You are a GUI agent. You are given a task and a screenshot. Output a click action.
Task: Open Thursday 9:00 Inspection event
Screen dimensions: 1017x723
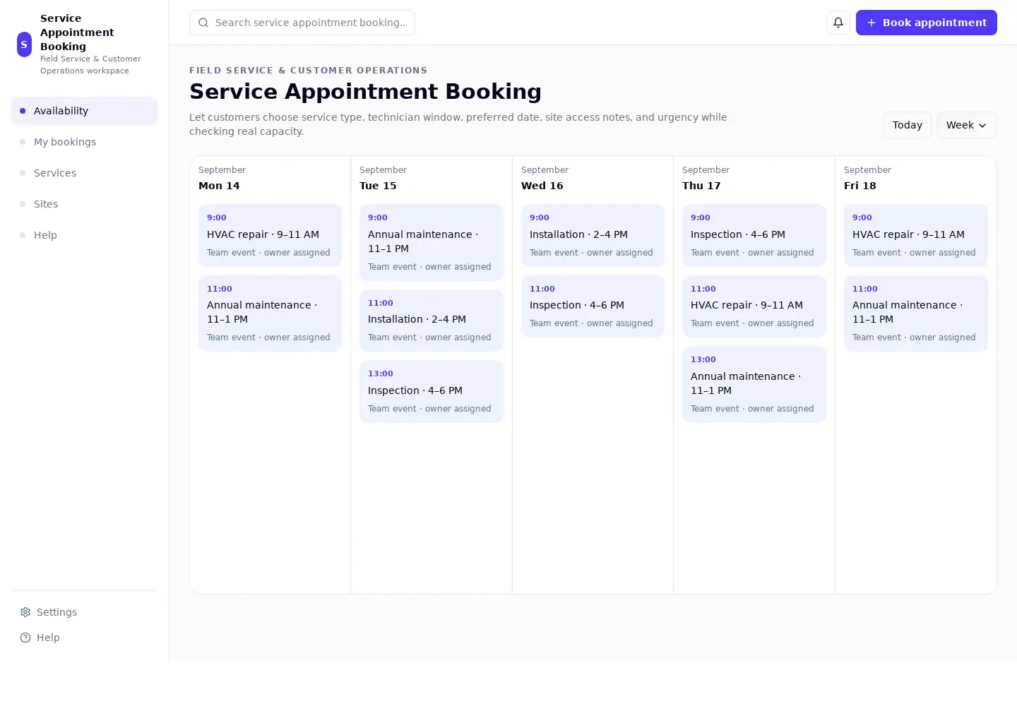(754, 235)
